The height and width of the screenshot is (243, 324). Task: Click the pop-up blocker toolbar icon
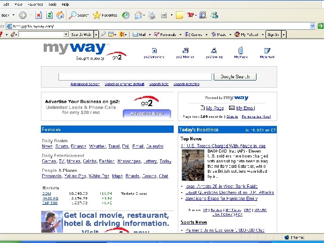click(112, 35)
